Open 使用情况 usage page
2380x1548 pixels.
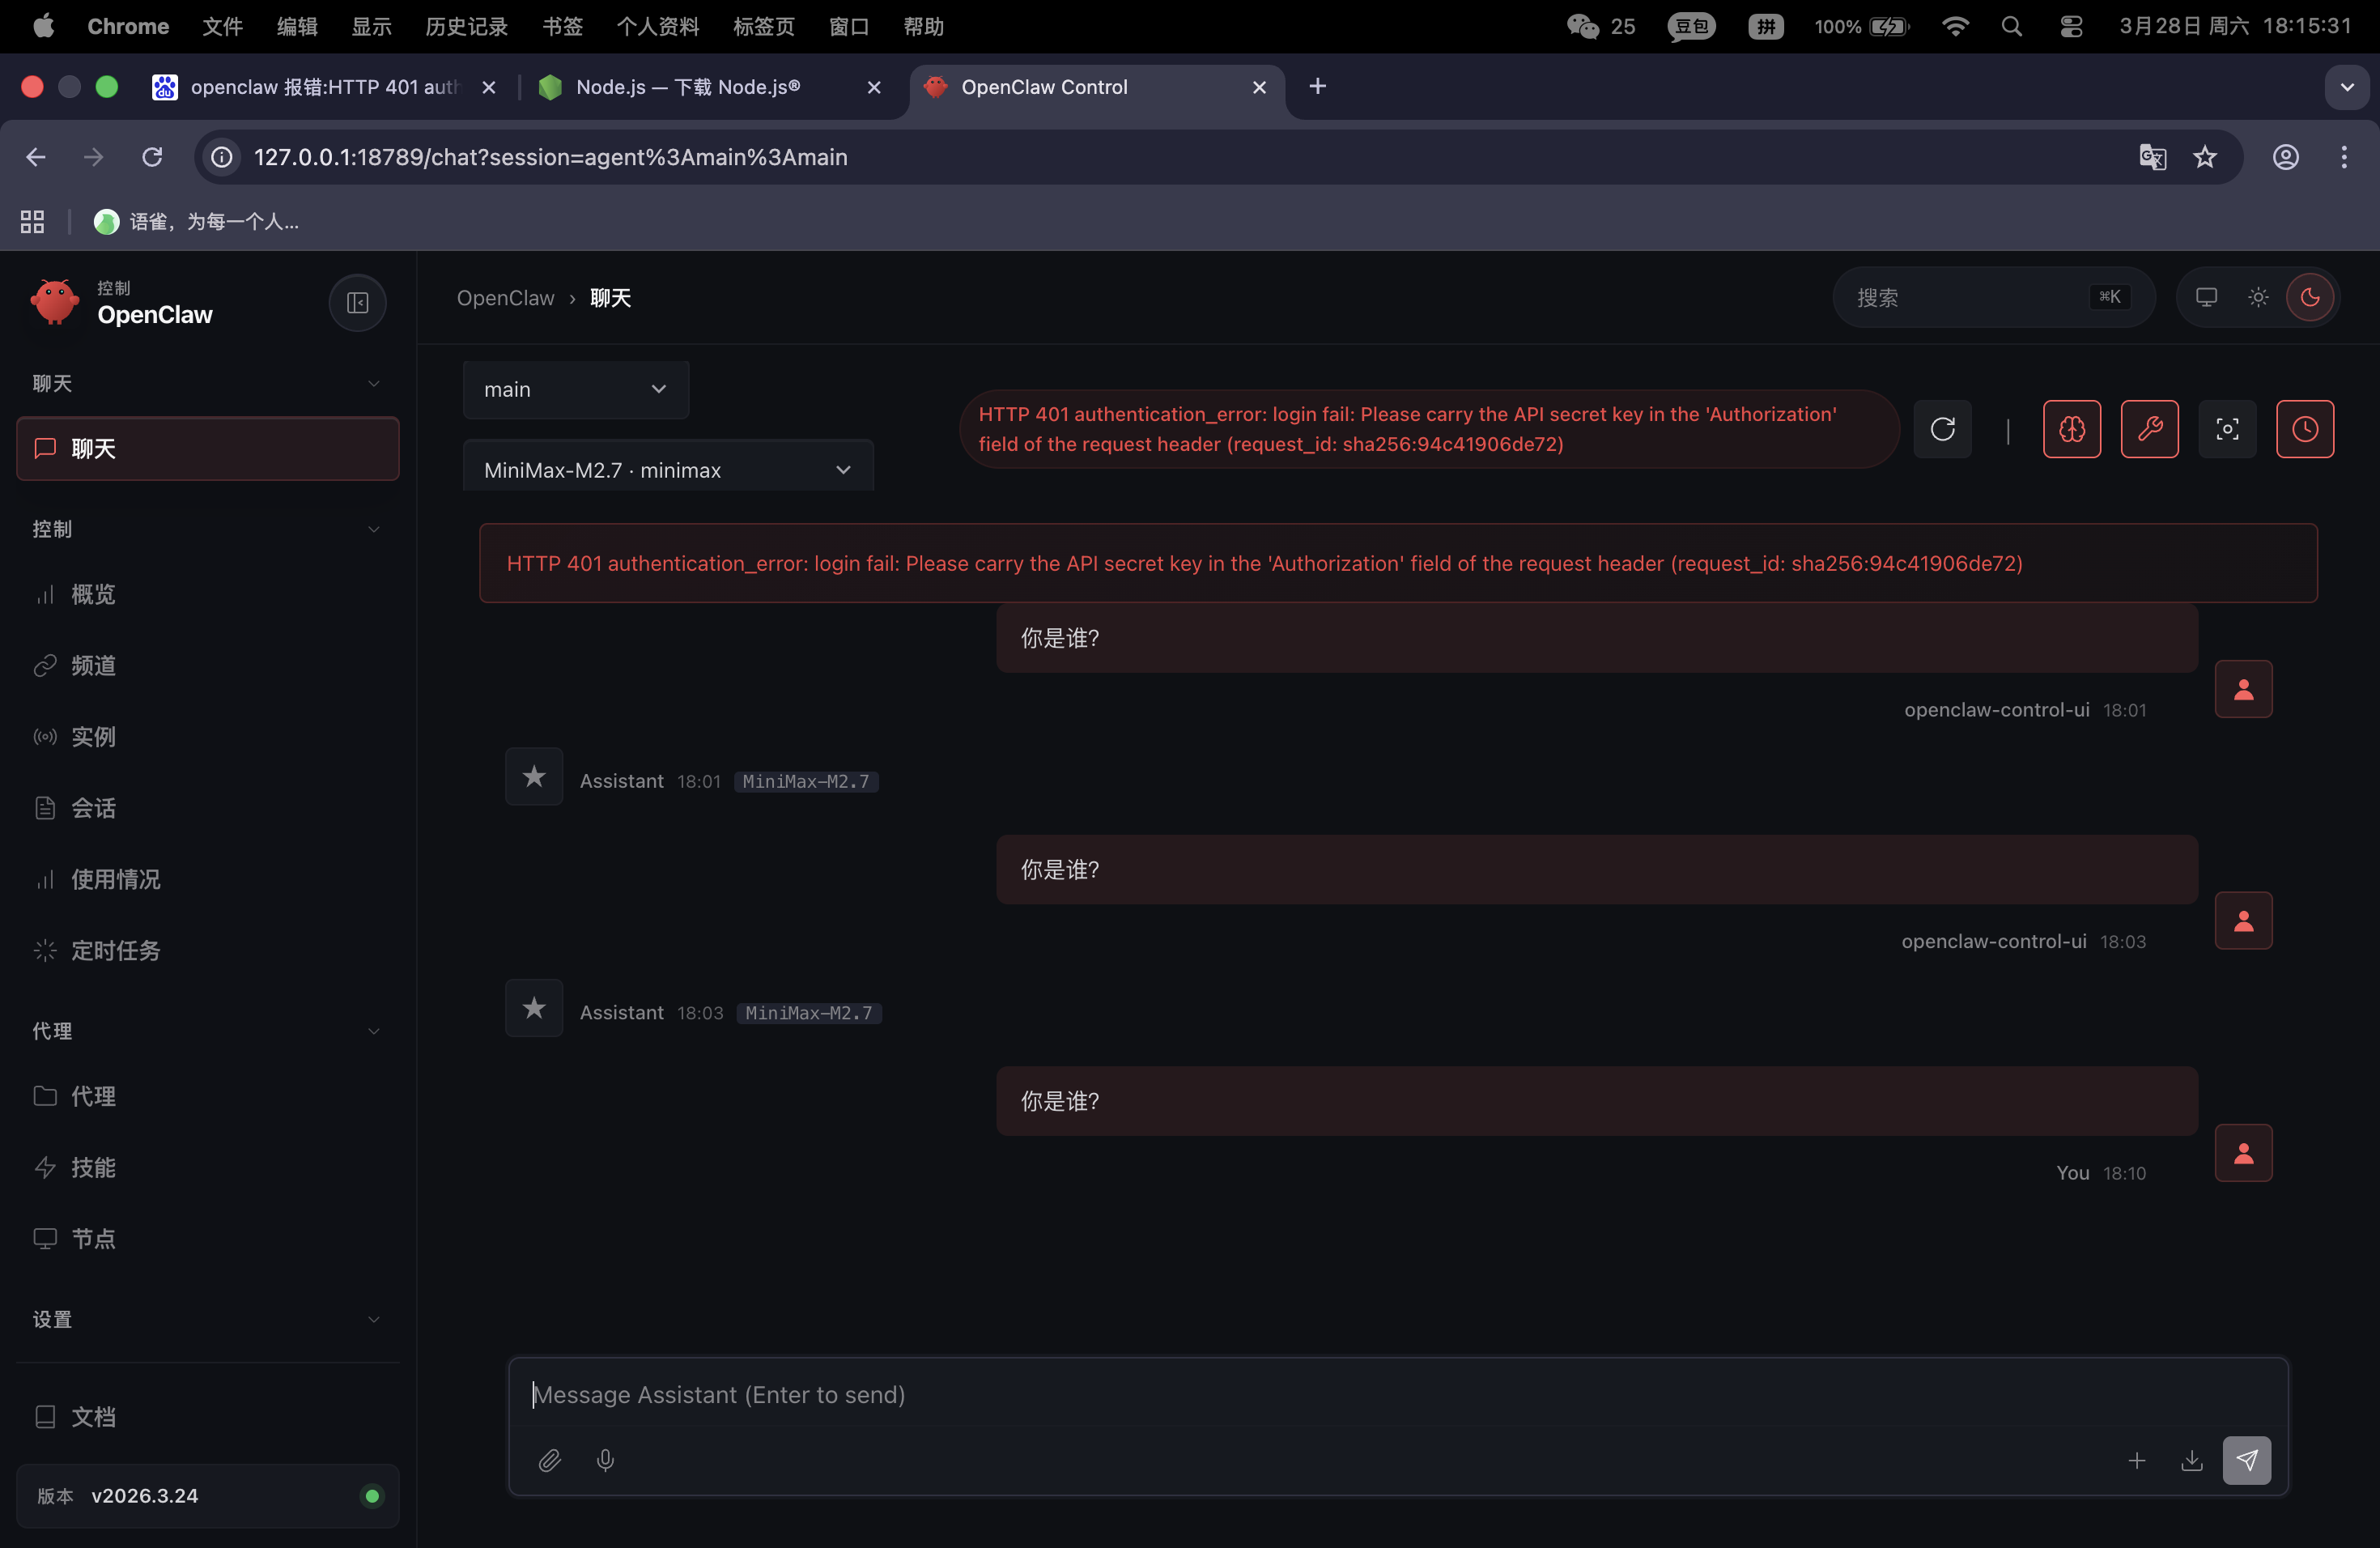click(207, 879)
